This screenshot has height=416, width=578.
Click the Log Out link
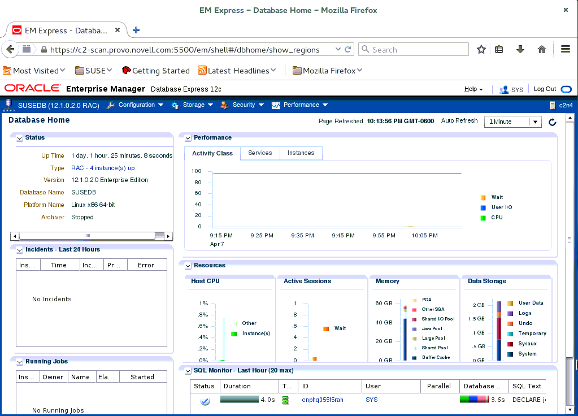[545, 89]
